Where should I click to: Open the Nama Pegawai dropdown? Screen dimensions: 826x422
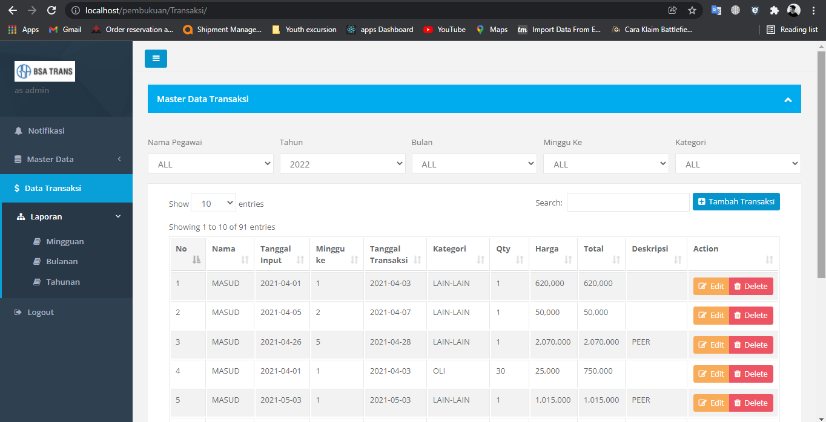coord(211,164)
